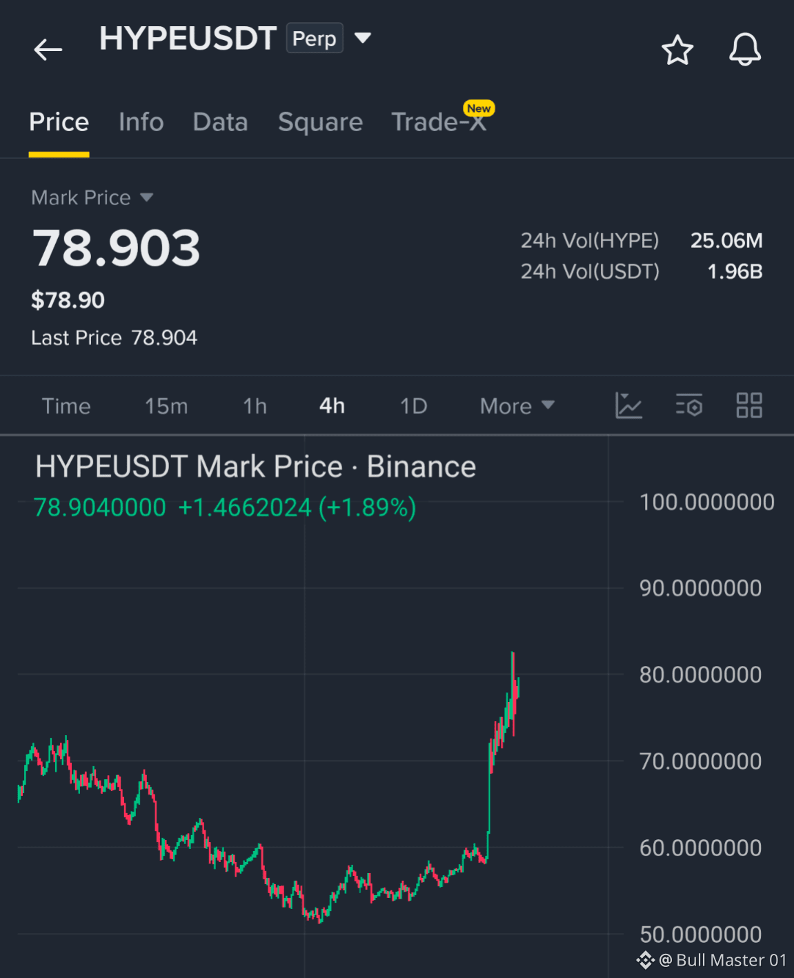Select the Time chart interval

pyautogui.click(x=66, y=406)
